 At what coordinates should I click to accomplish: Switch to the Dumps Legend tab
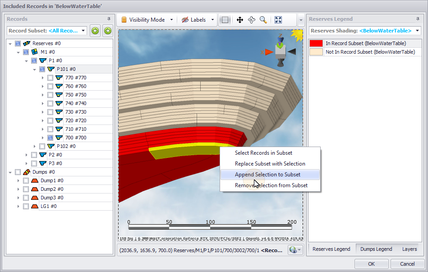pyautogui.click(x=376, y=249)
